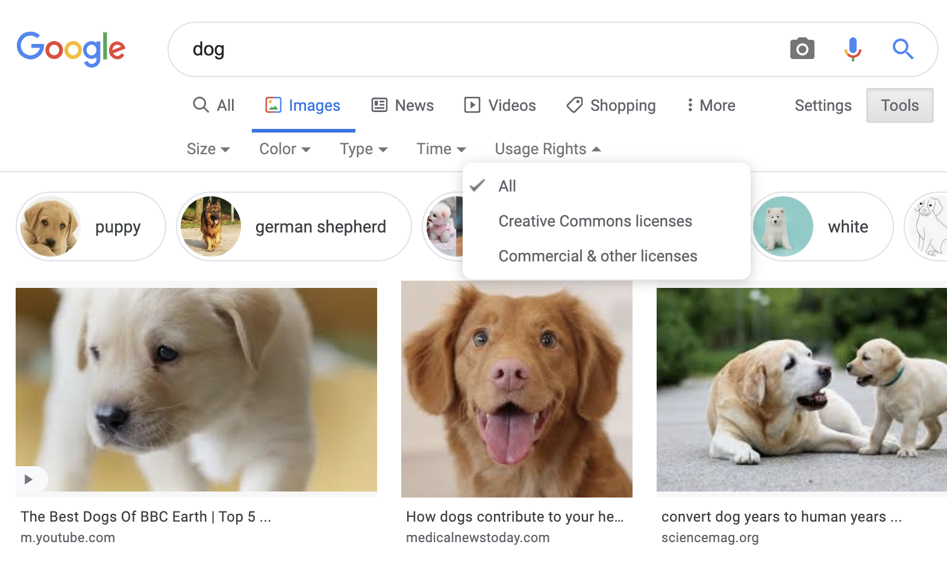Click the medicalnewstoday.com source link
Screen dimensions: 947x565
tap(478, 537)
